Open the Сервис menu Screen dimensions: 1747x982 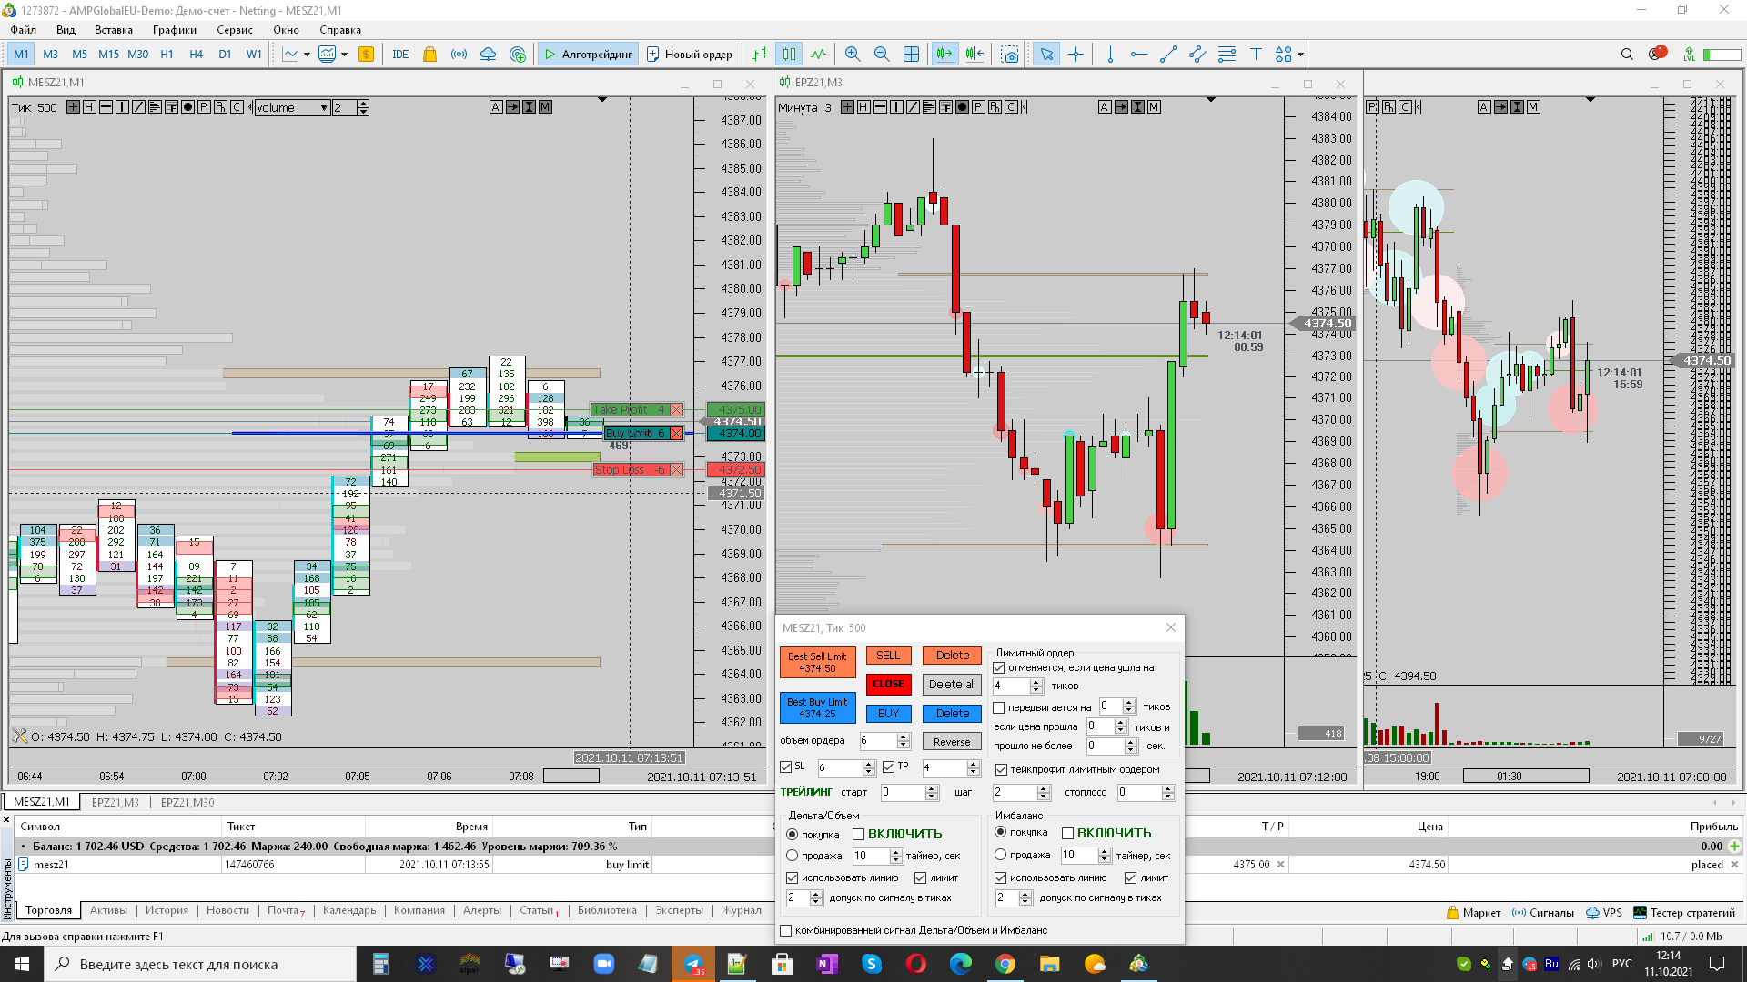(235, 30)
